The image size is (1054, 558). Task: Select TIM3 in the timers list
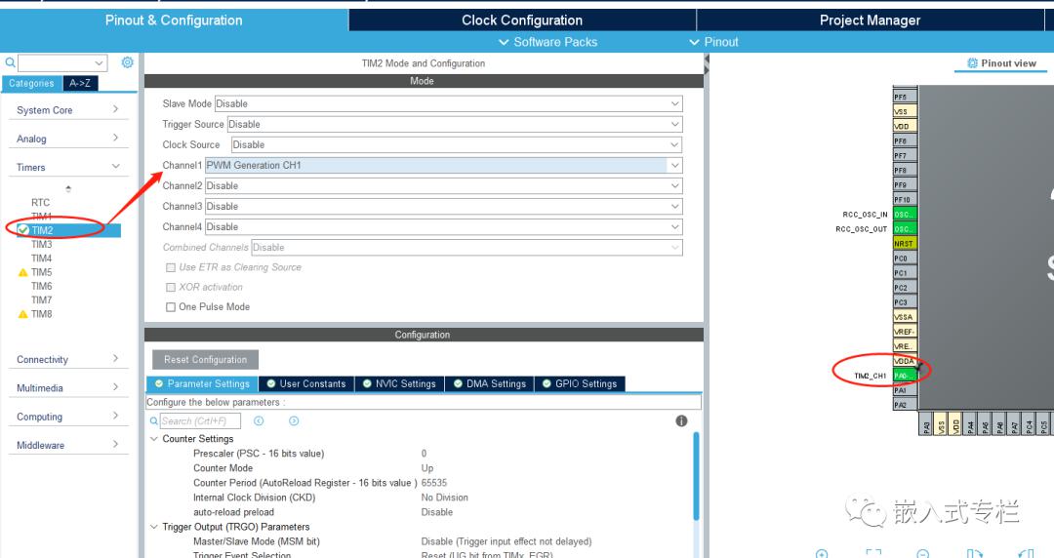point(42,244)
